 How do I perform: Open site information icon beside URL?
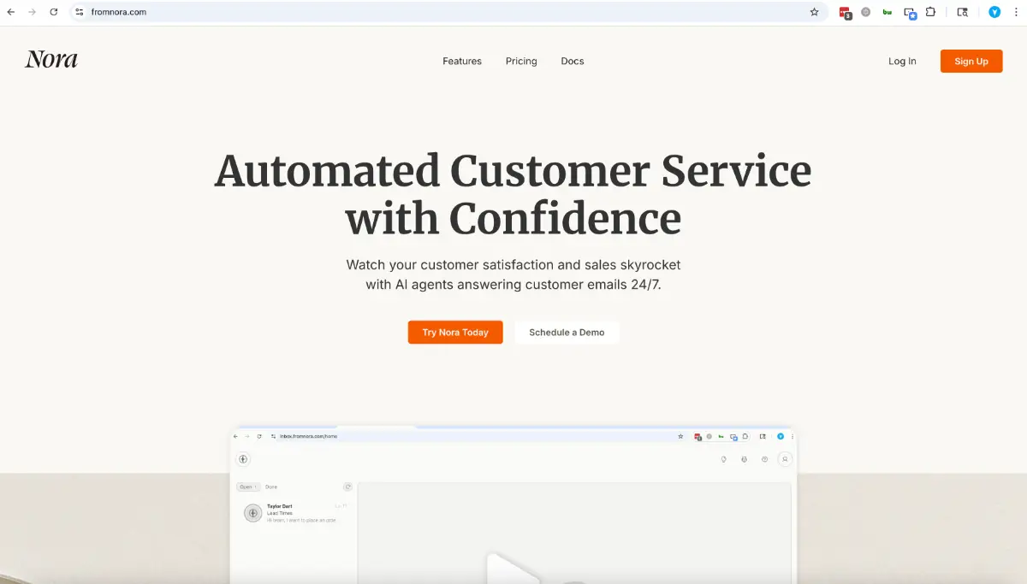79,12
